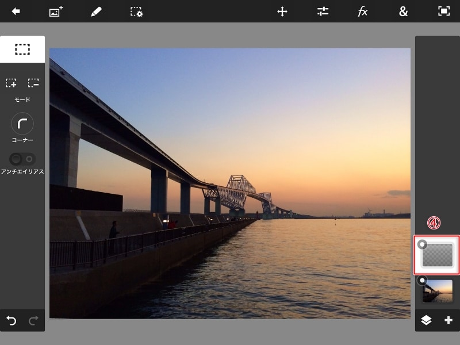460x345 pixels.
Task: Open the add image menu
Action: pos(56,11)
